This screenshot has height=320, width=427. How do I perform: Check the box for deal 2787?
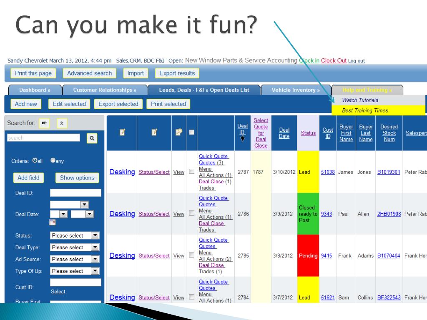coord(192,171)
